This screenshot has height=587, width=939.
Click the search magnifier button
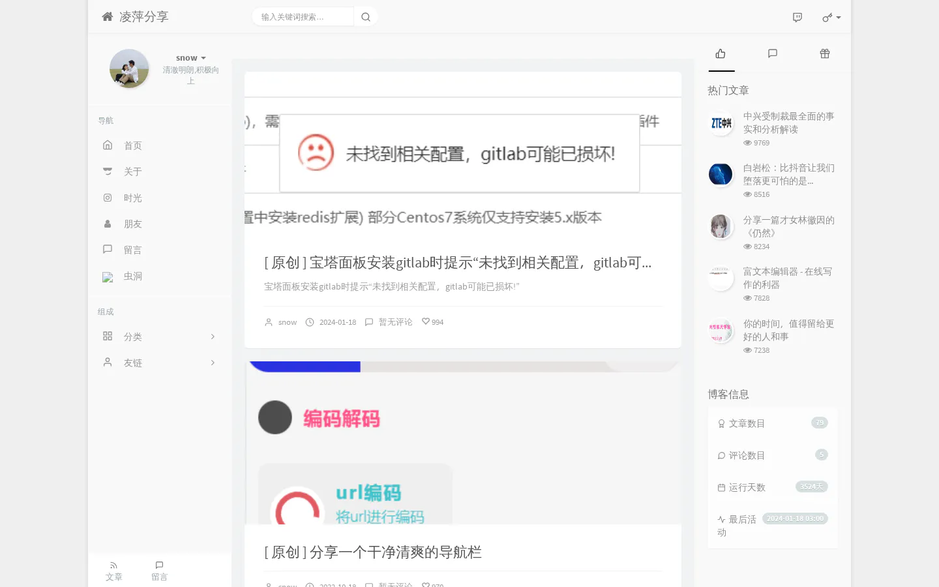pos(366,17)
